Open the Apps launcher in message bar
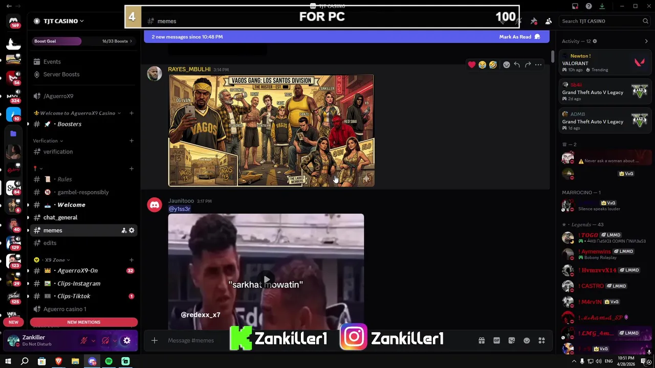 (542, 340)
